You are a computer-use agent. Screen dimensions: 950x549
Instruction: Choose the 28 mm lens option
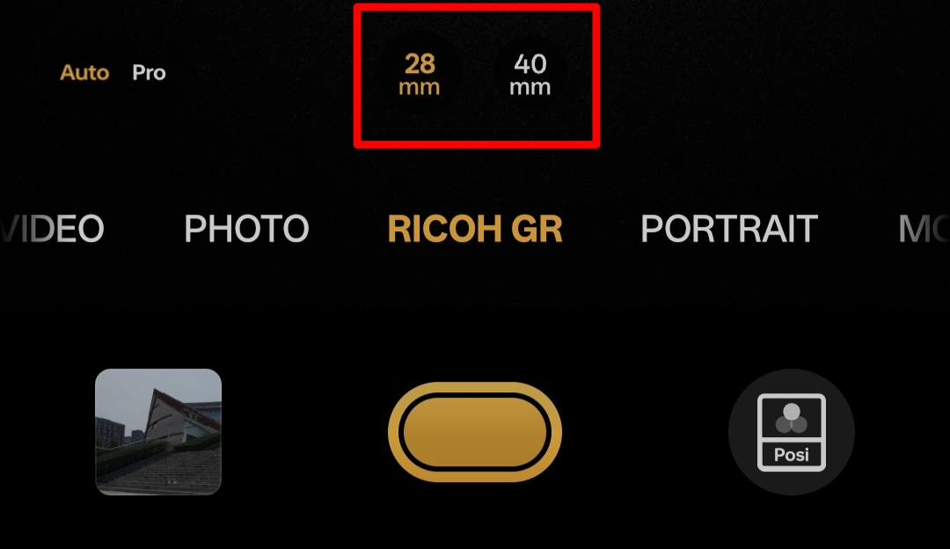click(420, 75)
